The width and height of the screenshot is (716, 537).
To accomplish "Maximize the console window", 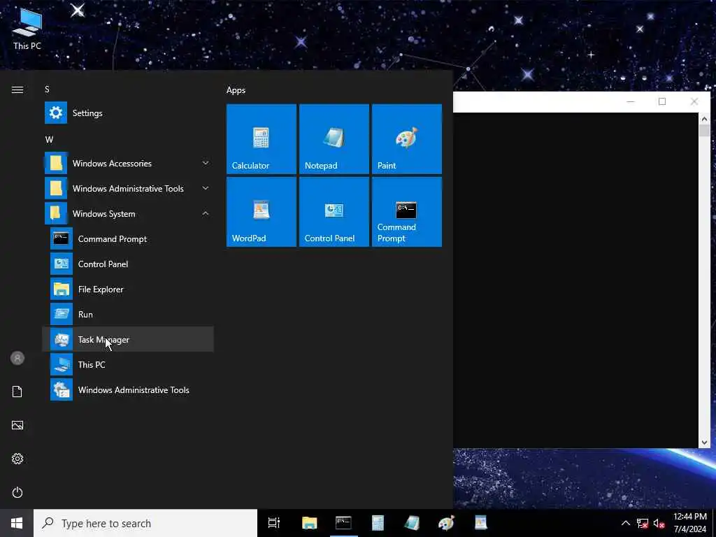I will (x=662, y=101).
